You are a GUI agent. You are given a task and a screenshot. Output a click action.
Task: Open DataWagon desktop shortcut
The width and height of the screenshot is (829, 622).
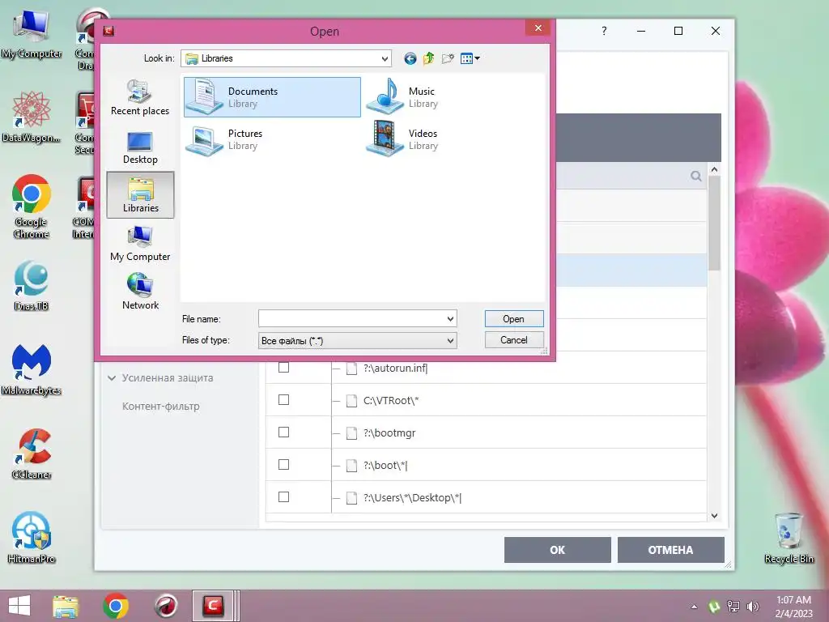point(32,117)
